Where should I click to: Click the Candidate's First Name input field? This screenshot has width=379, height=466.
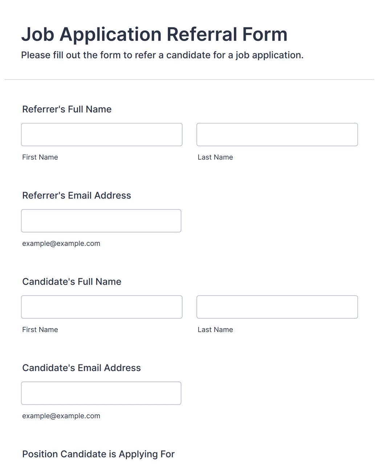pyautogui.click(x=102, y=307)
